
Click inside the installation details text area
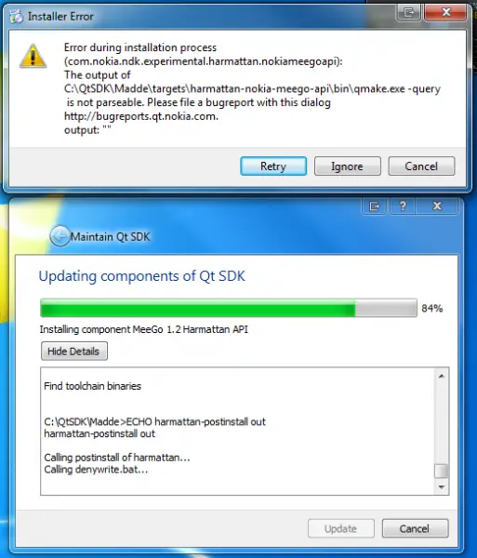[237, 431]
